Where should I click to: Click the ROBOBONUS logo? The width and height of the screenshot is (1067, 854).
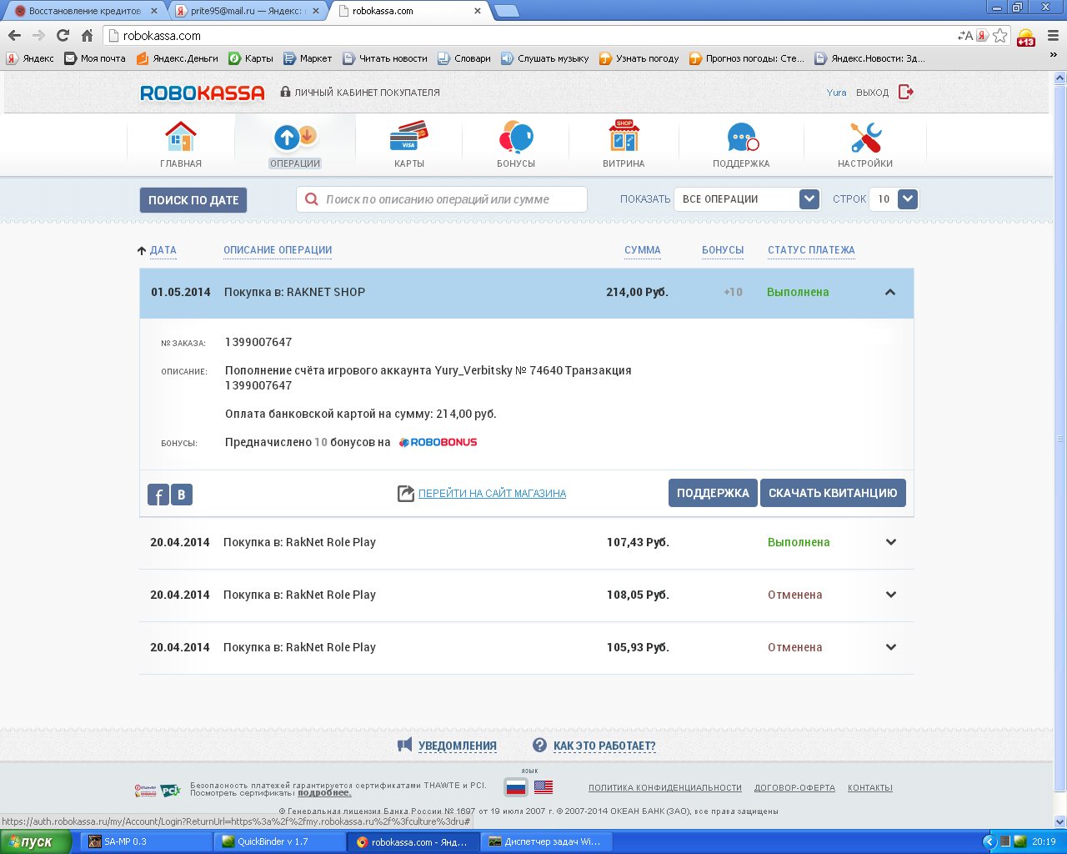438,442
